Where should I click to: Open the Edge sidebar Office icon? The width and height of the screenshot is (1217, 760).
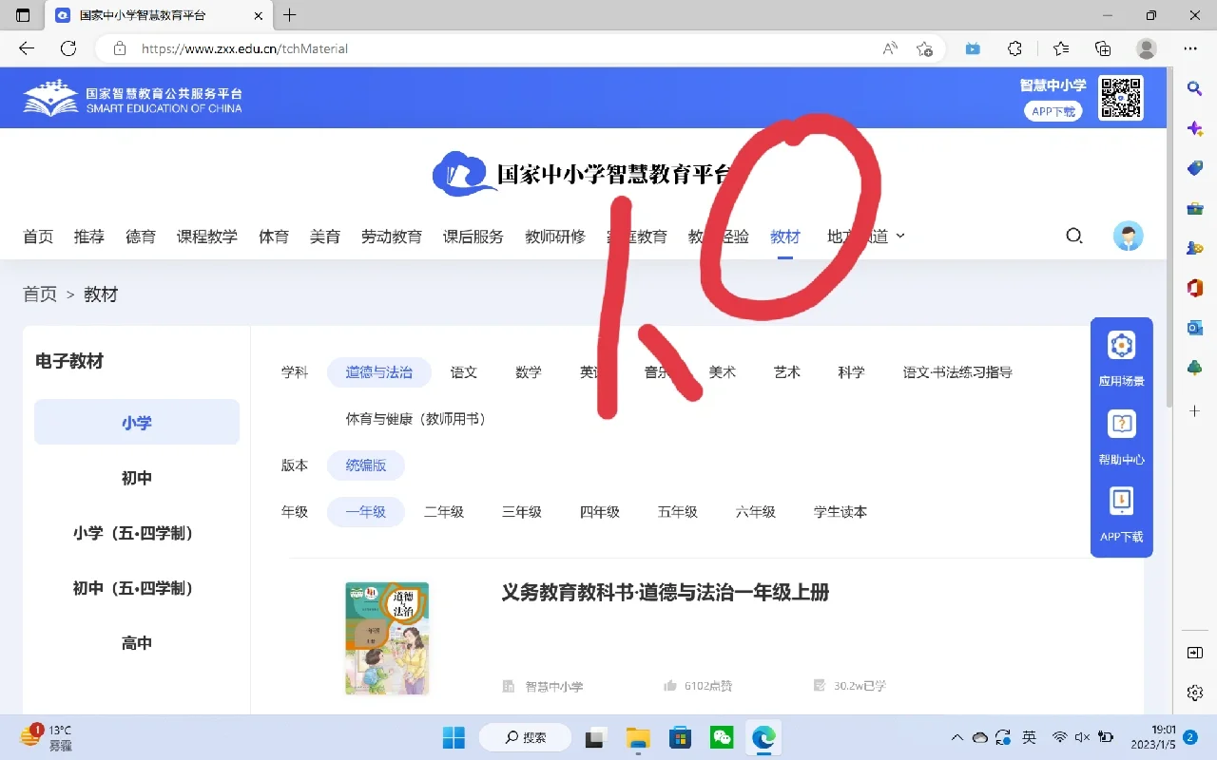click(x=1195, y=288)
